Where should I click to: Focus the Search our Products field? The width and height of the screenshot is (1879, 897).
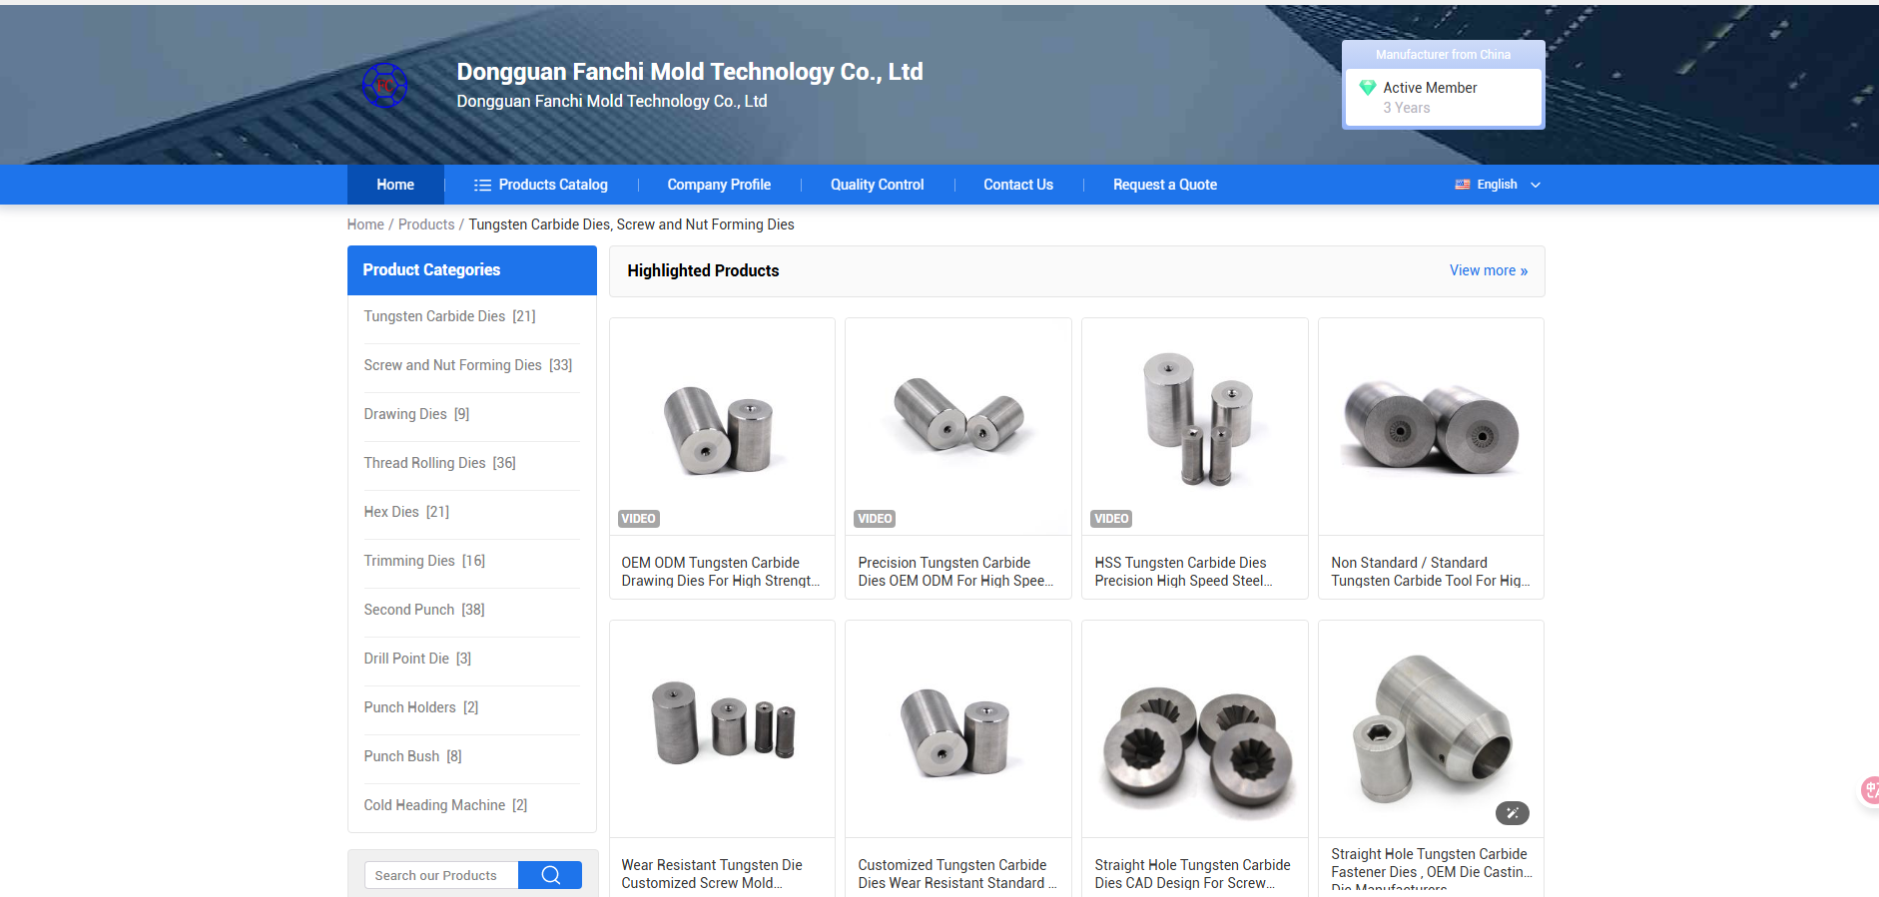pyautogui.click(x=440, y=875)
